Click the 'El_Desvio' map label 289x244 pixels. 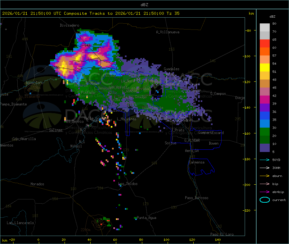pos(75,122)
